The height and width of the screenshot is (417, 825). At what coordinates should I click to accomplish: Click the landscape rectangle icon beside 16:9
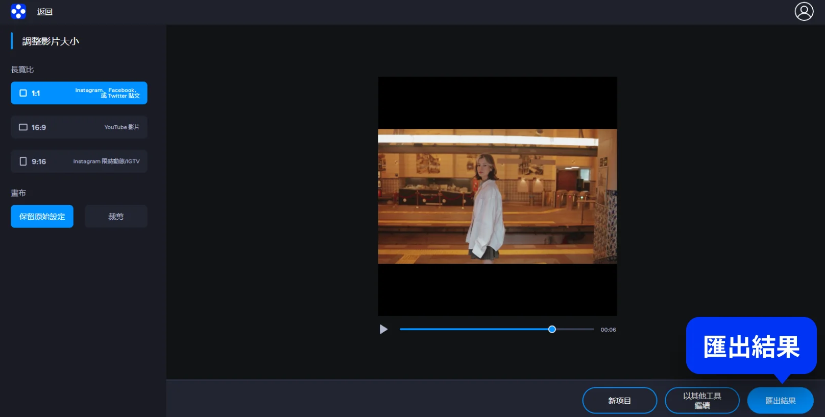(x=23, y=127)
